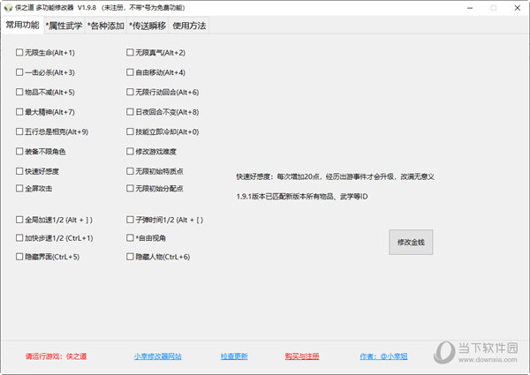The height and width of the screenshot is (375, 530).
Task: Click 作者: @小幸姐 link
Action: point(383,356)
